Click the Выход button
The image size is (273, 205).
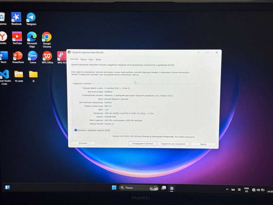tap(203, 144)
